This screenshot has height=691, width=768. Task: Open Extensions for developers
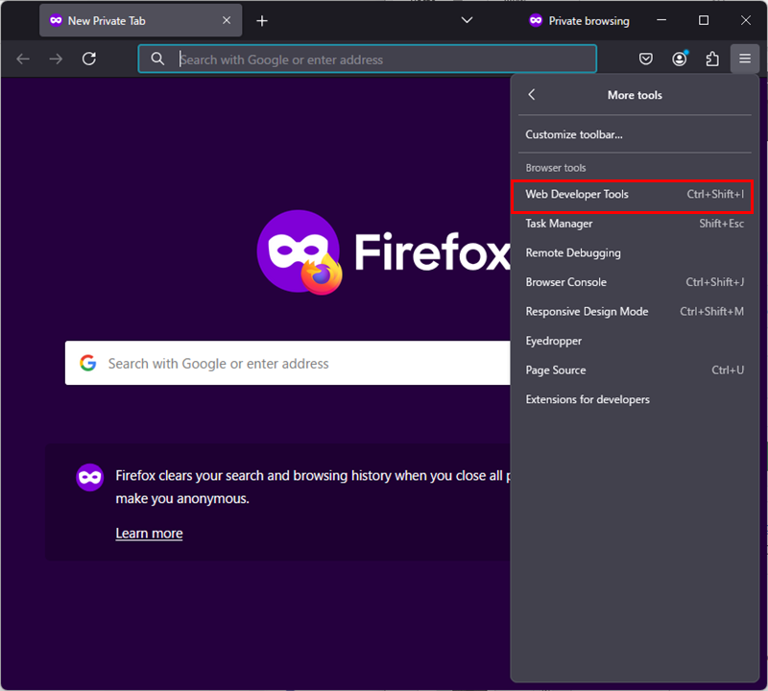(635, 399)
